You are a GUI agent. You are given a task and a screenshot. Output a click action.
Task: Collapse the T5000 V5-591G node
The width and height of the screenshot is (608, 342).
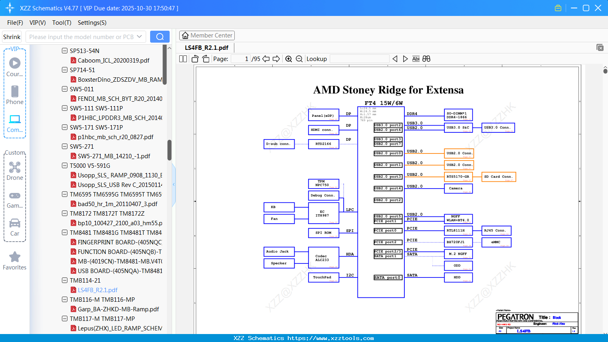(x=65, y=165)
